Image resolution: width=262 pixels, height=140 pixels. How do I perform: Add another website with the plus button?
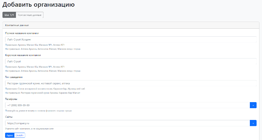[x=253, y=123]
